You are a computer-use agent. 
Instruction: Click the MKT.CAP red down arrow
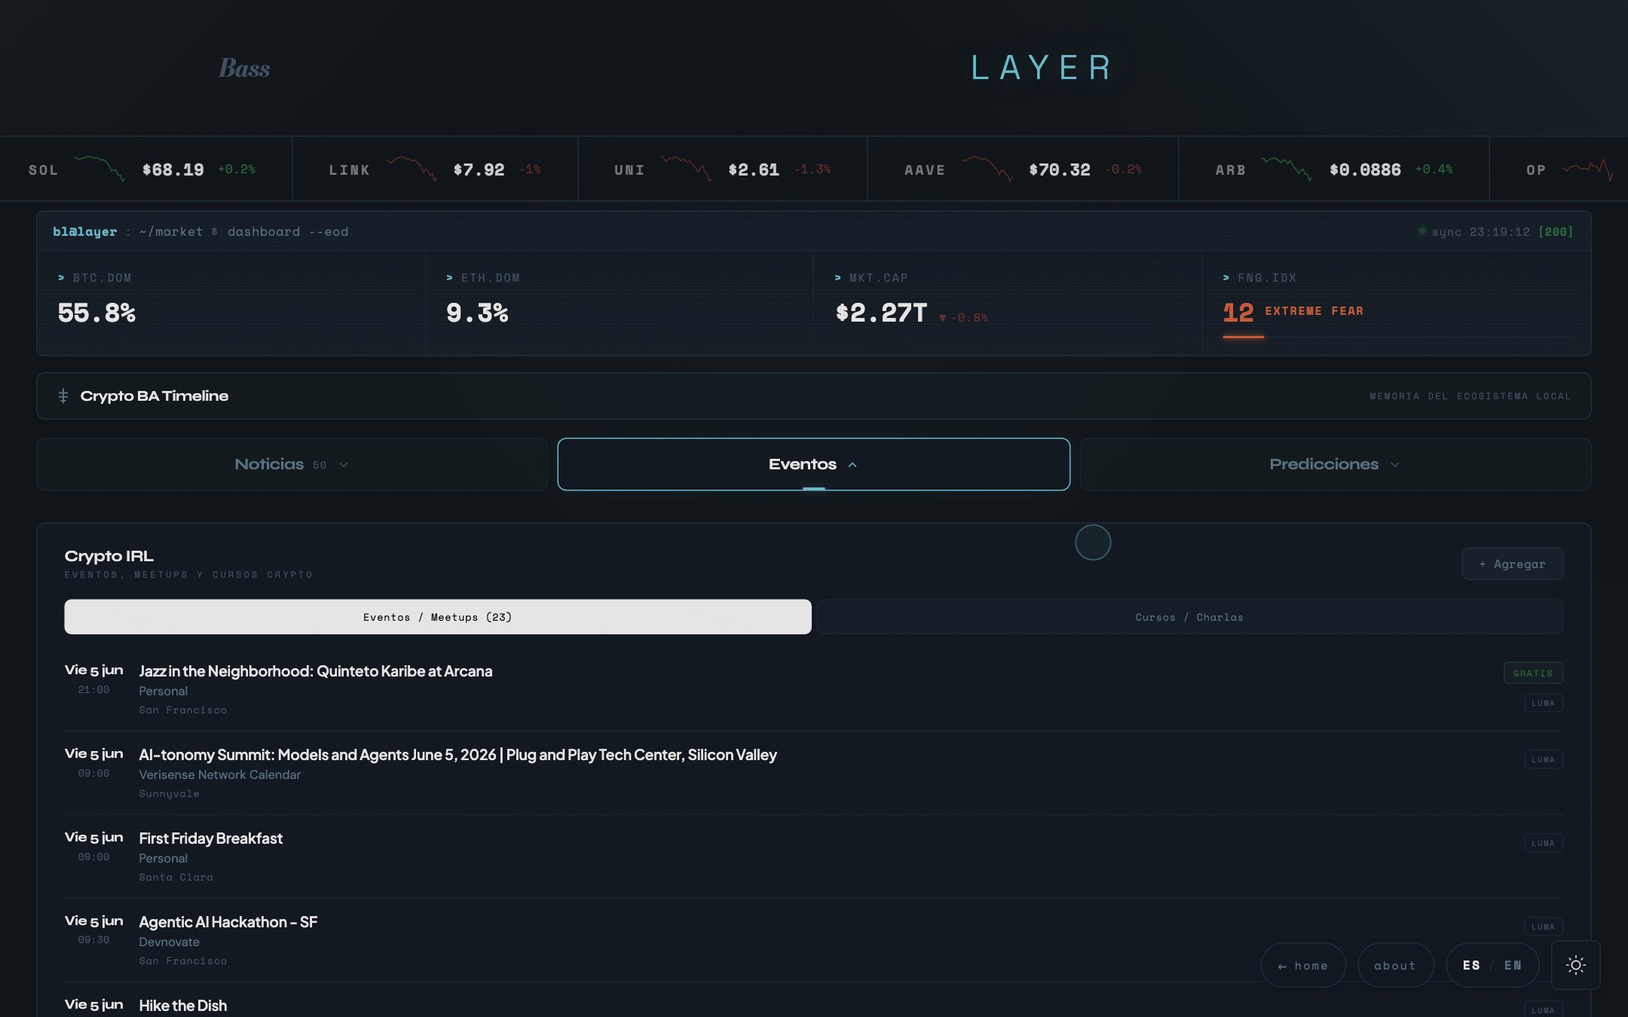(942, 318)
